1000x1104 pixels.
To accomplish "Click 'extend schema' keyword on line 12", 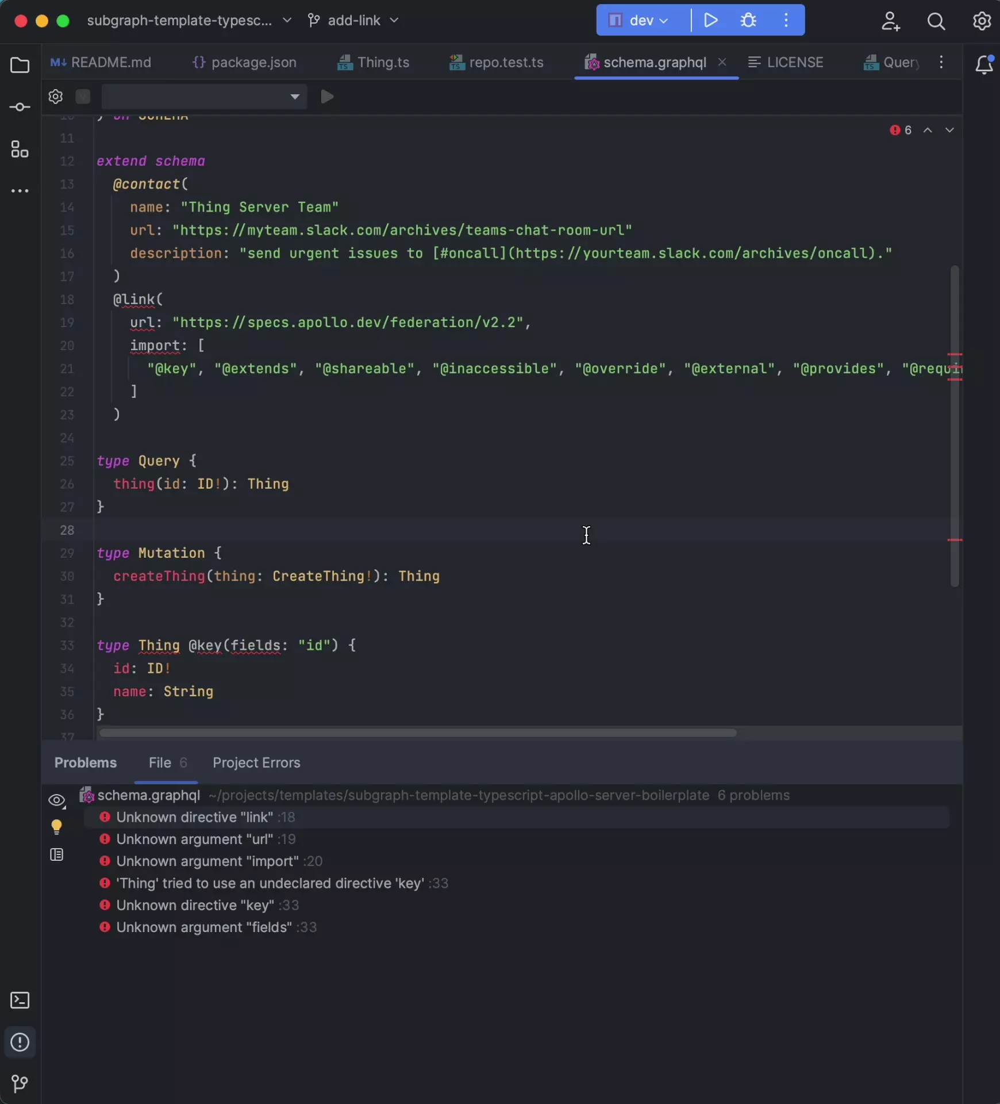I will coord(151,161).
